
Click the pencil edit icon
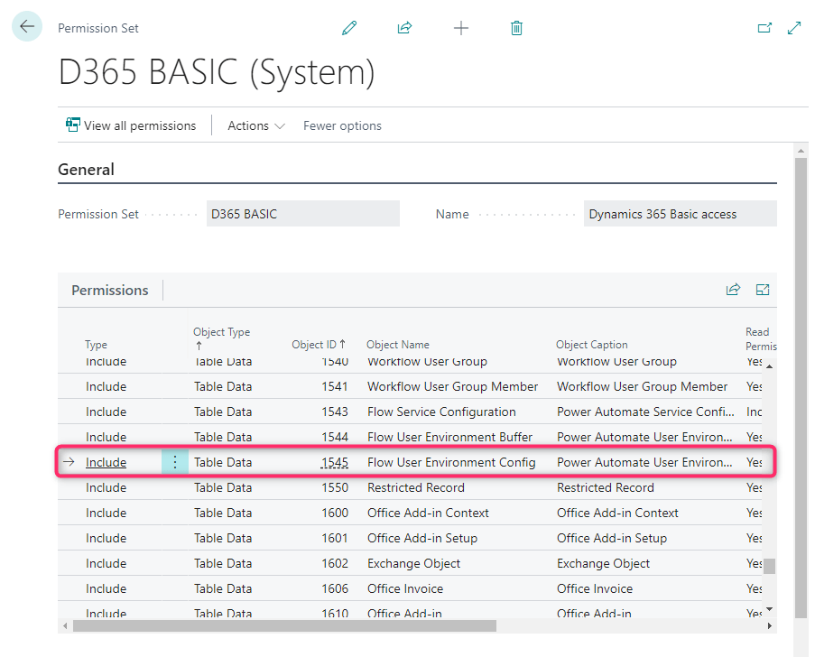349,28
